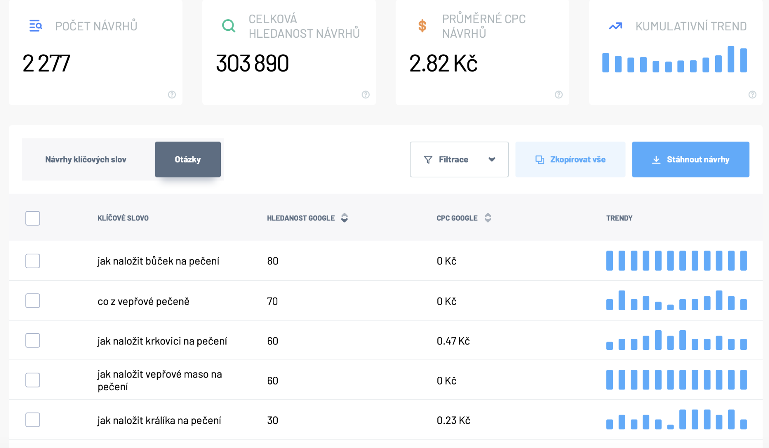Click the dollar icon for Průměrné CPC
The height and width of the screenshot is (448, 769).
tap(422, 26)
